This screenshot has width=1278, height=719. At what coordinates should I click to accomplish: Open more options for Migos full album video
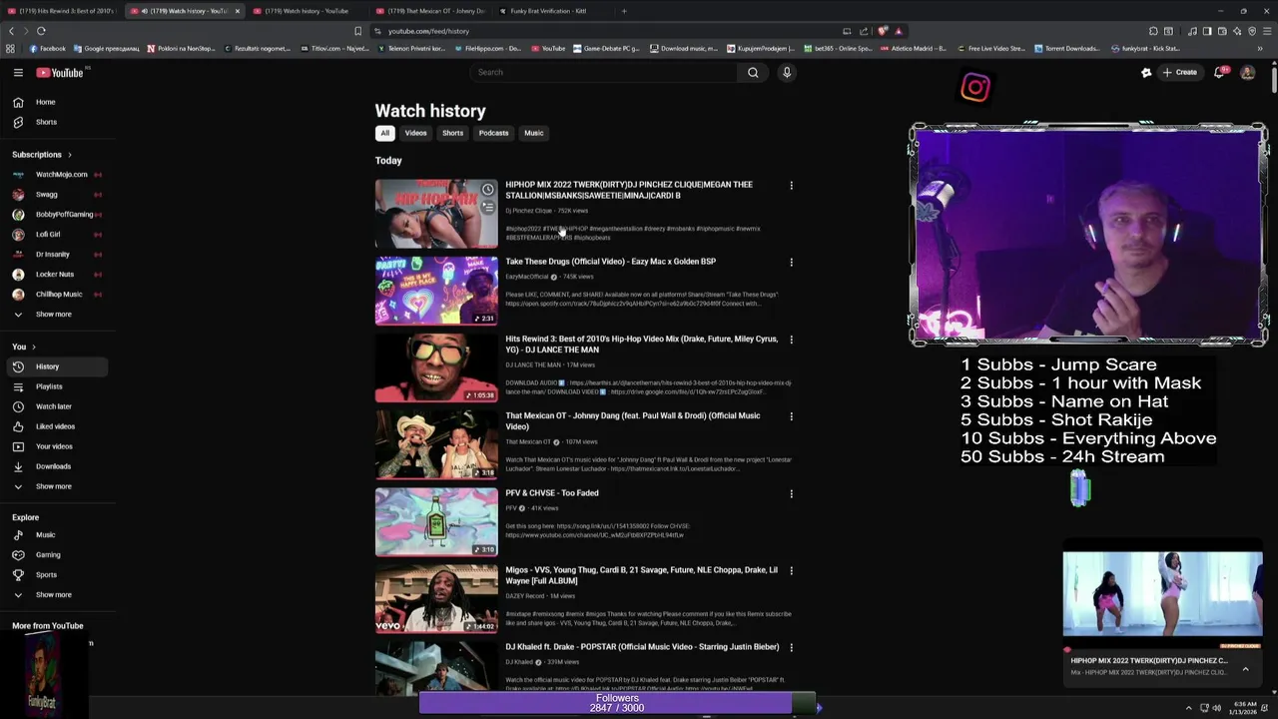(791, 571)
